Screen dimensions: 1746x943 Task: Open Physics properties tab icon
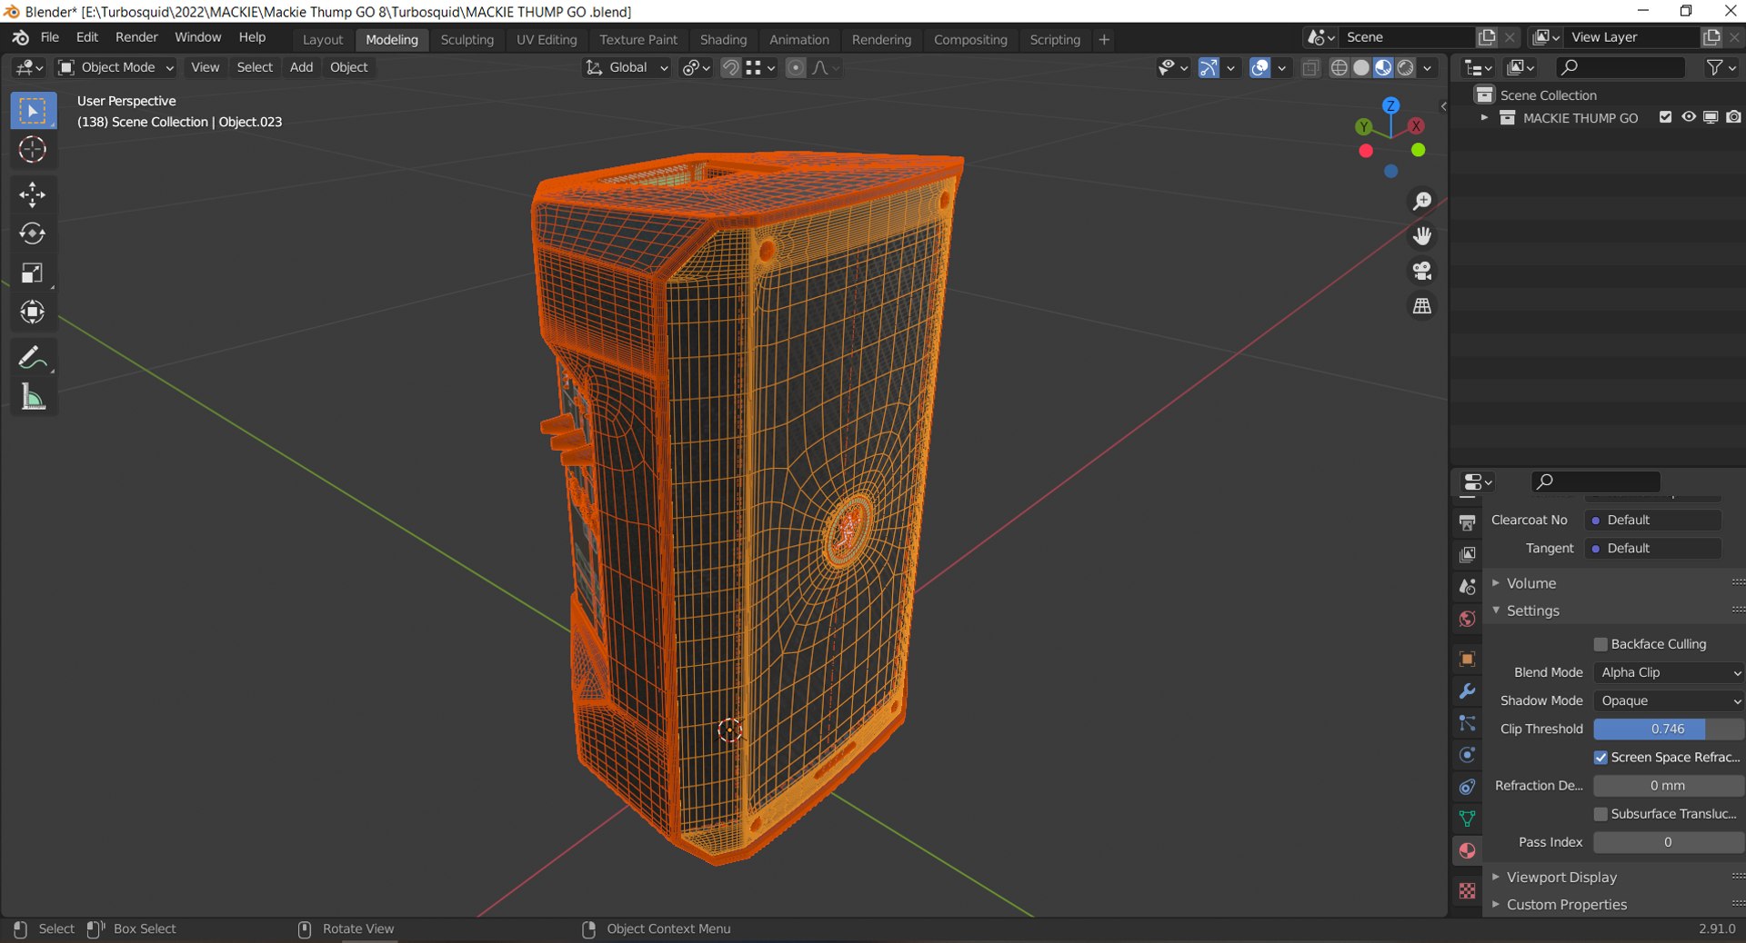(1467, 755)
